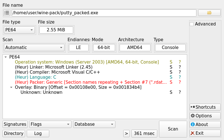Click ? on Linker row
This screenshot has height=140, width=224.
pos(180,67)
